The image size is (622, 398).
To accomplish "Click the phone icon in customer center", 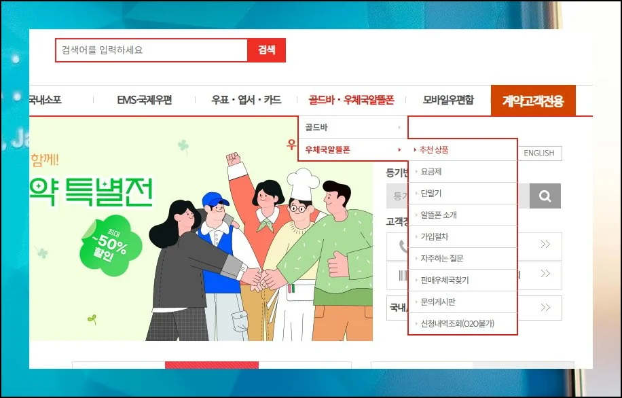I will click(403, 247).
